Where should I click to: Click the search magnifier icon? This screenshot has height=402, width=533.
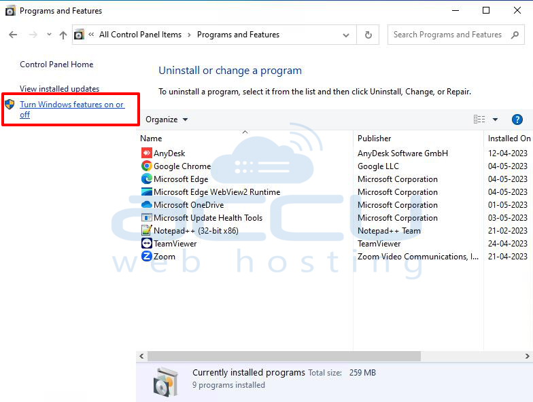tap(515, 35)
